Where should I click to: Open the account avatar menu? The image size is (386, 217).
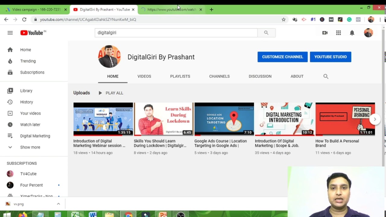pyautogui.click(x=368, y=33)
